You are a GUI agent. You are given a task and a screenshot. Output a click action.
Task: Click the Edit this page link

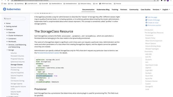point(152,17)
